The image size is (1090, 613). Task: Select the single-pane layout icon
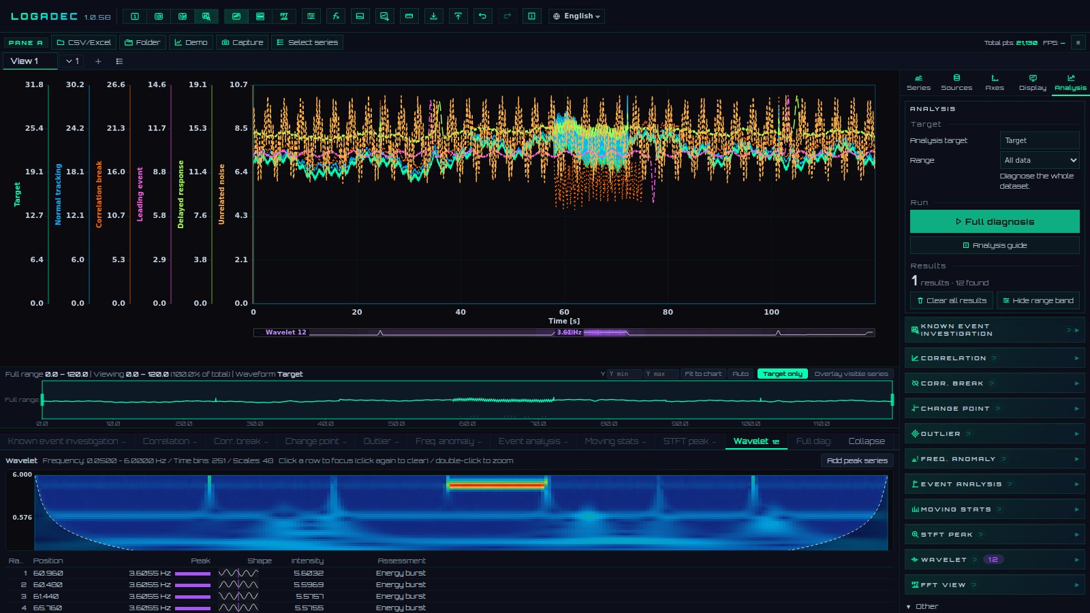pyautogui.click(x=135, y=16)
